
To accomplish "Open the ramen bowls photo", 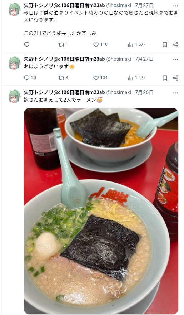I will (101, 211).
